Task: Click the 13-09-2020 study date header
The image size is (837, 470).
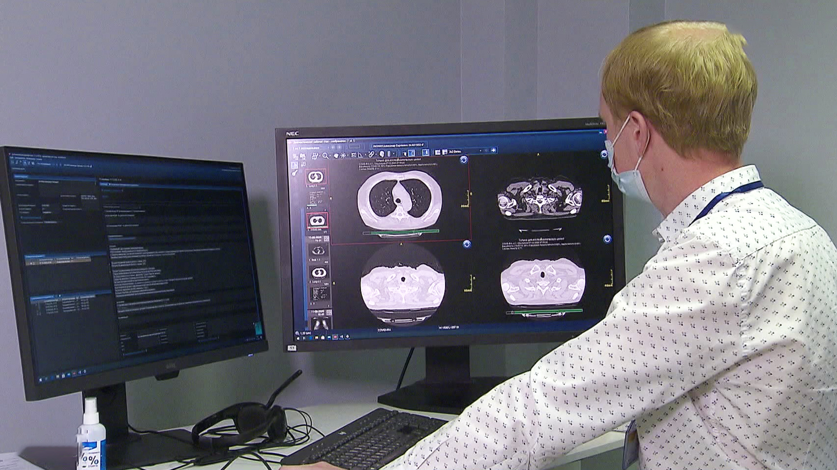Action: pyautogui.click(x=318, y=239)
